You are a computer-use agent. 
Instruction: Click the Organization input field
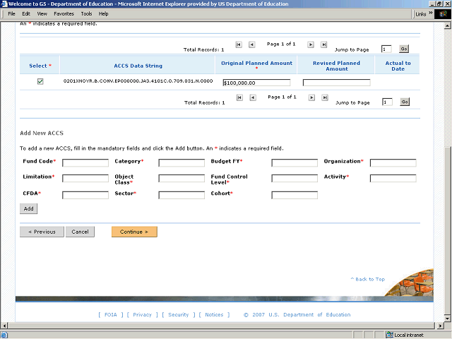point(393,163)
